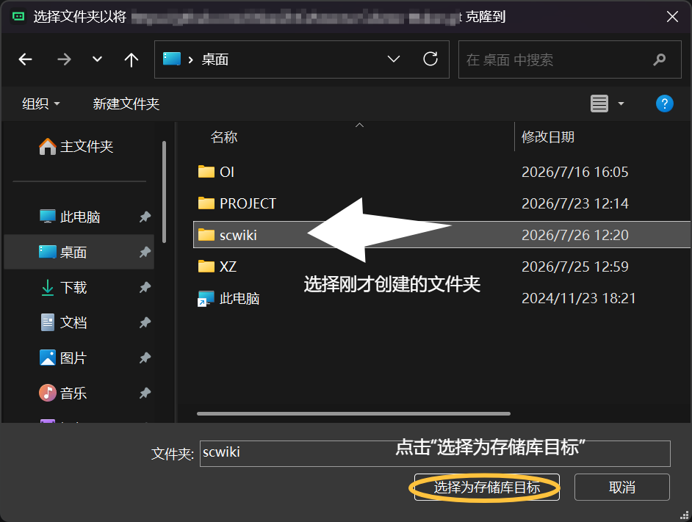Click the 桌面 breadcrumb in the address bar

[x=215, y=59]
